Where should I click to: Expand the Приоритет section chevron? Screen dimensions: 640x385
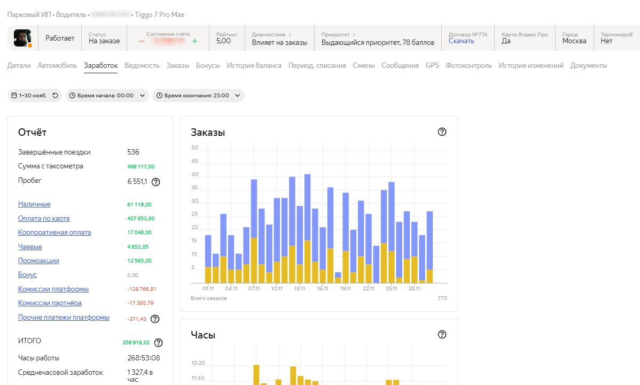(354, 34)
